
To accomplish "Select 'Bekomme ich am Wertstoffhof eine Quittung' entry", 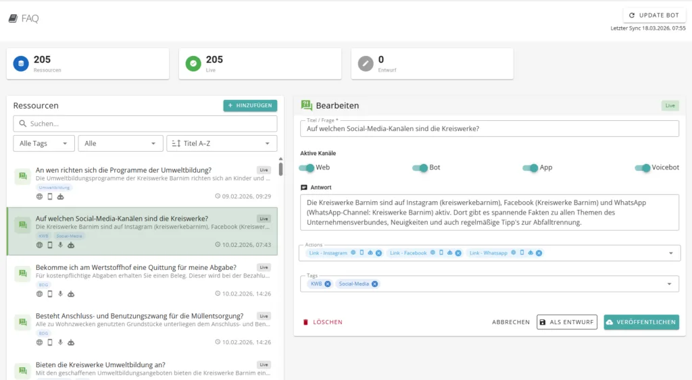I will click(x=142, y=280).
